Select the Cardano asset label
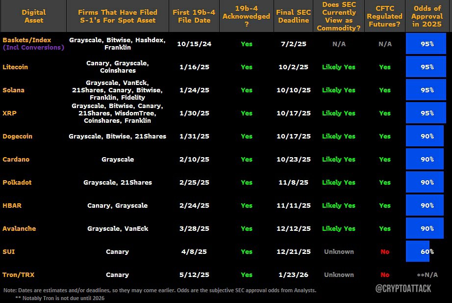 click(16, 160)
